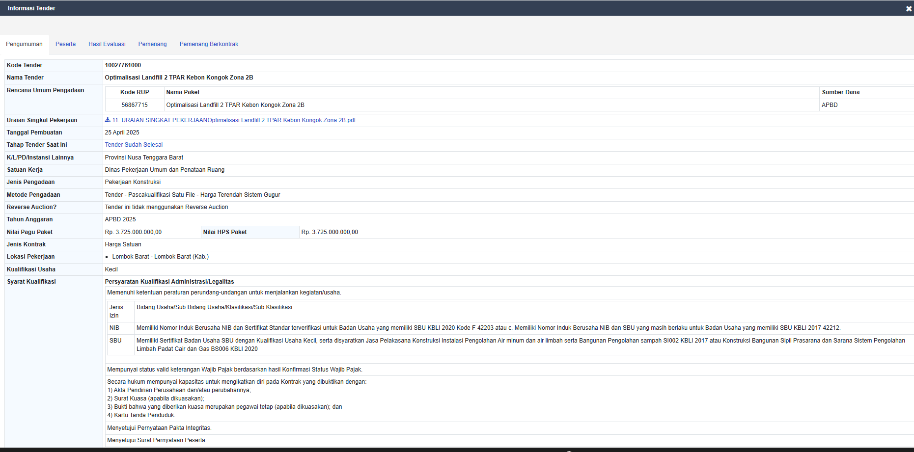Open the Uraian Singkat Pekerjaan PDF link
The height and width of the screenshot is (452, 914).
pyautogui.click(x=234, y=120)
